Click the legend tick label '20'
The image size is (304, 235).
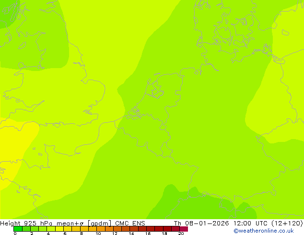tap(181, 234)
